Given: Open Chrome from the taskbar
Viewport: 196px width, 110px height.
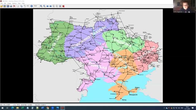Looking at the screenshot, I should click(x=48, y=108).
